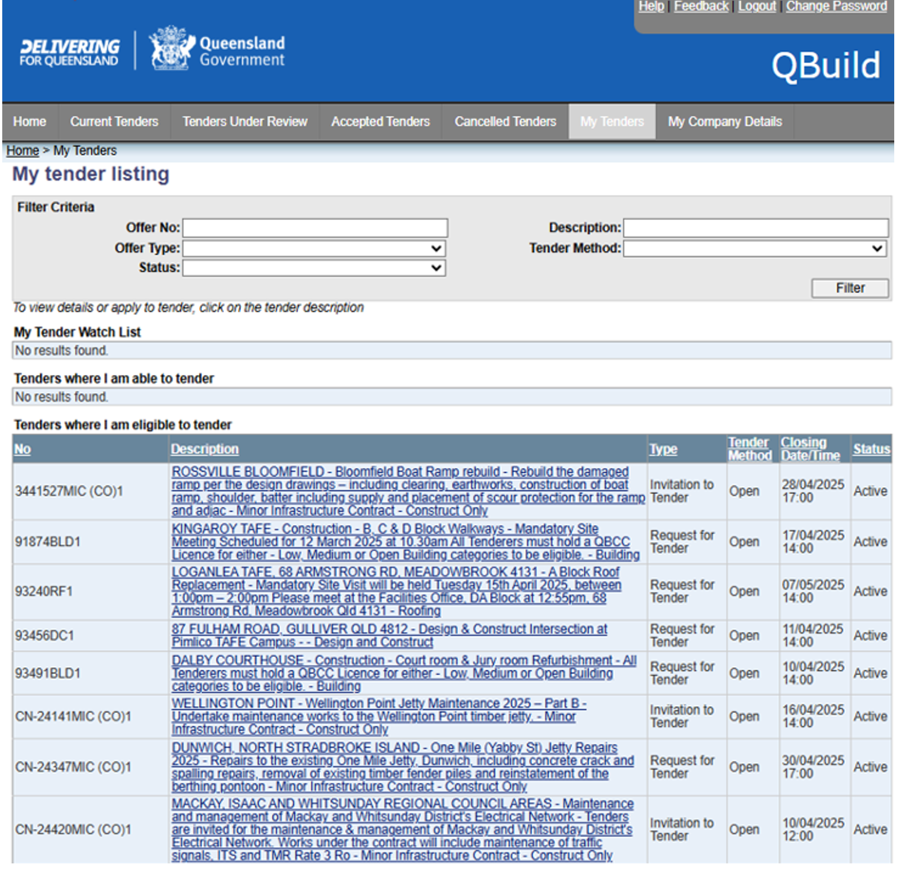Click the Queensland Government crest logo
This screenshot has height=880, width=905.
(x=171, y=49)
